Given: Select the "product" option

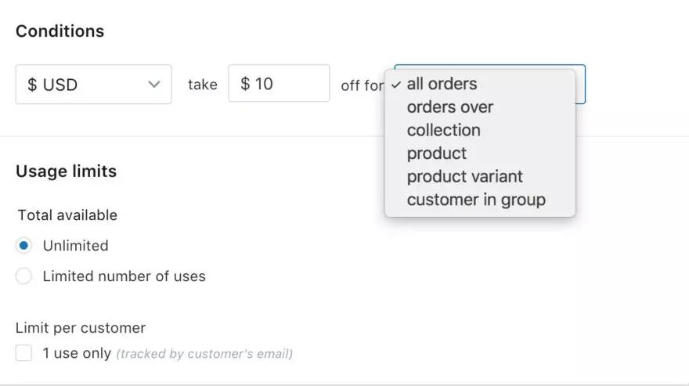Looking at the screenshot, I should tap(436, 153).
